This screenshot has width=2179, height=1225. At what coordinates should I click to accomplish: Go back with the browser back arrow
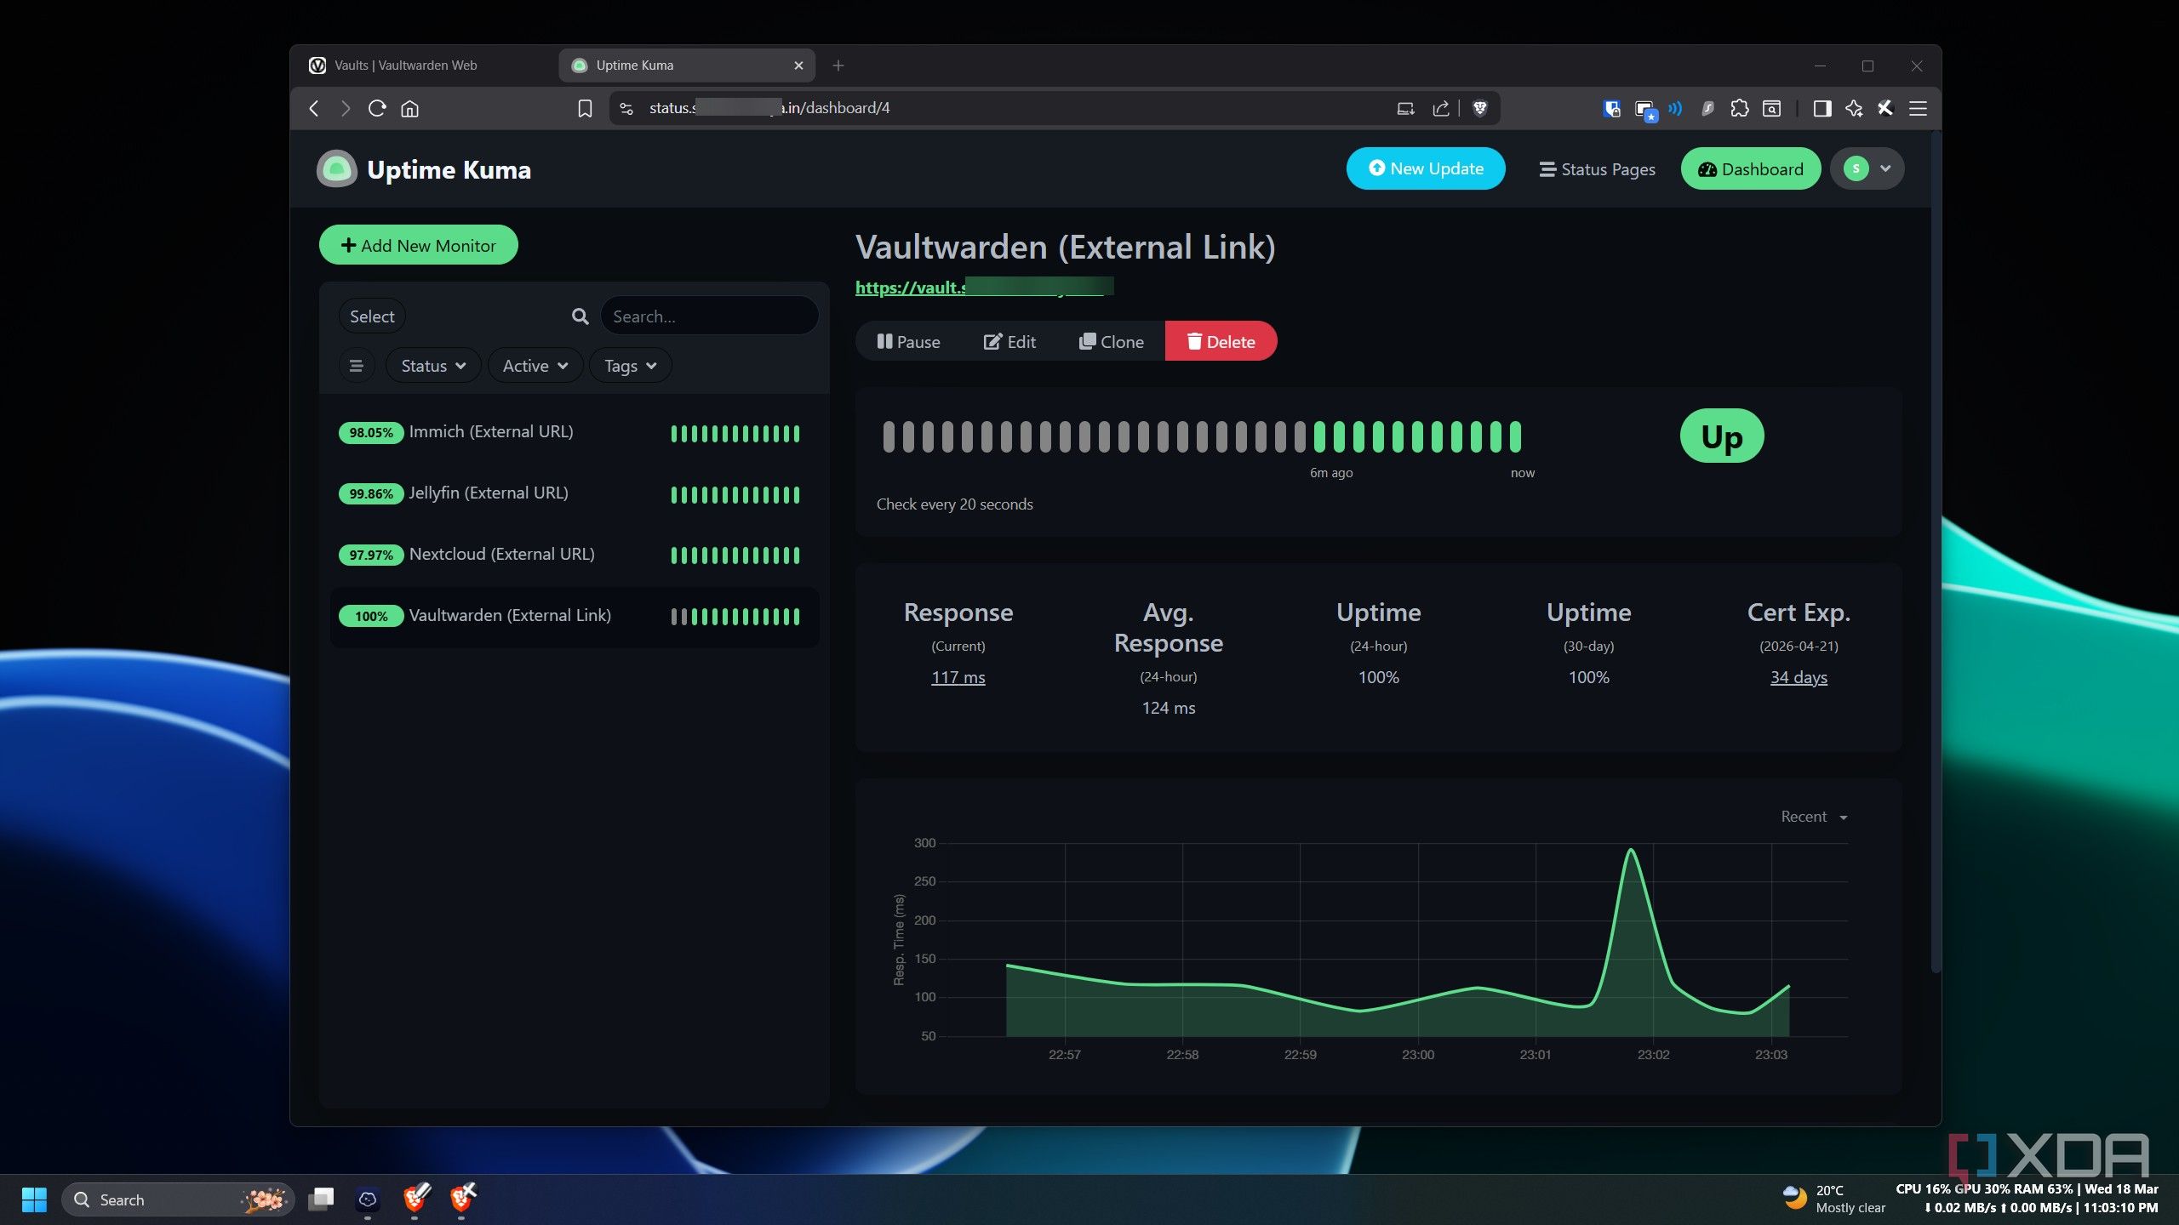314,108
